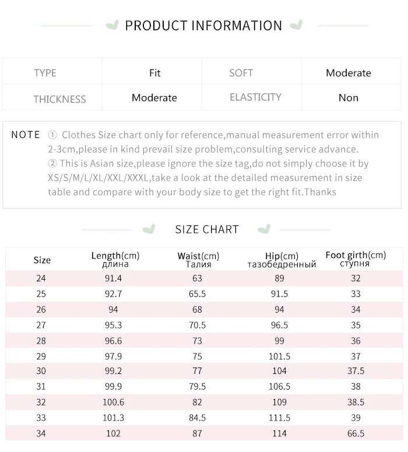Click the circled number one in the note
This screenshot has height=452, width=408.
tap(52, 135)
